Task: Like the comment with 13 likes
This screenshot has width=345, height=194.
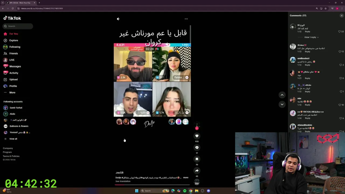Action: coord(340,51)
